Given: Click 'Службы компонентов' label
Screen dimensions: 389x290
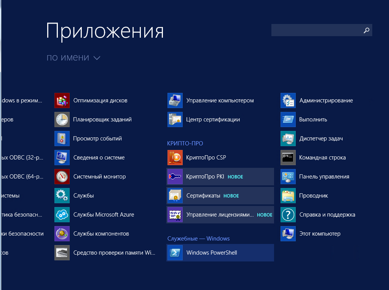Looking at the screenshot, I should pos(101,234).
